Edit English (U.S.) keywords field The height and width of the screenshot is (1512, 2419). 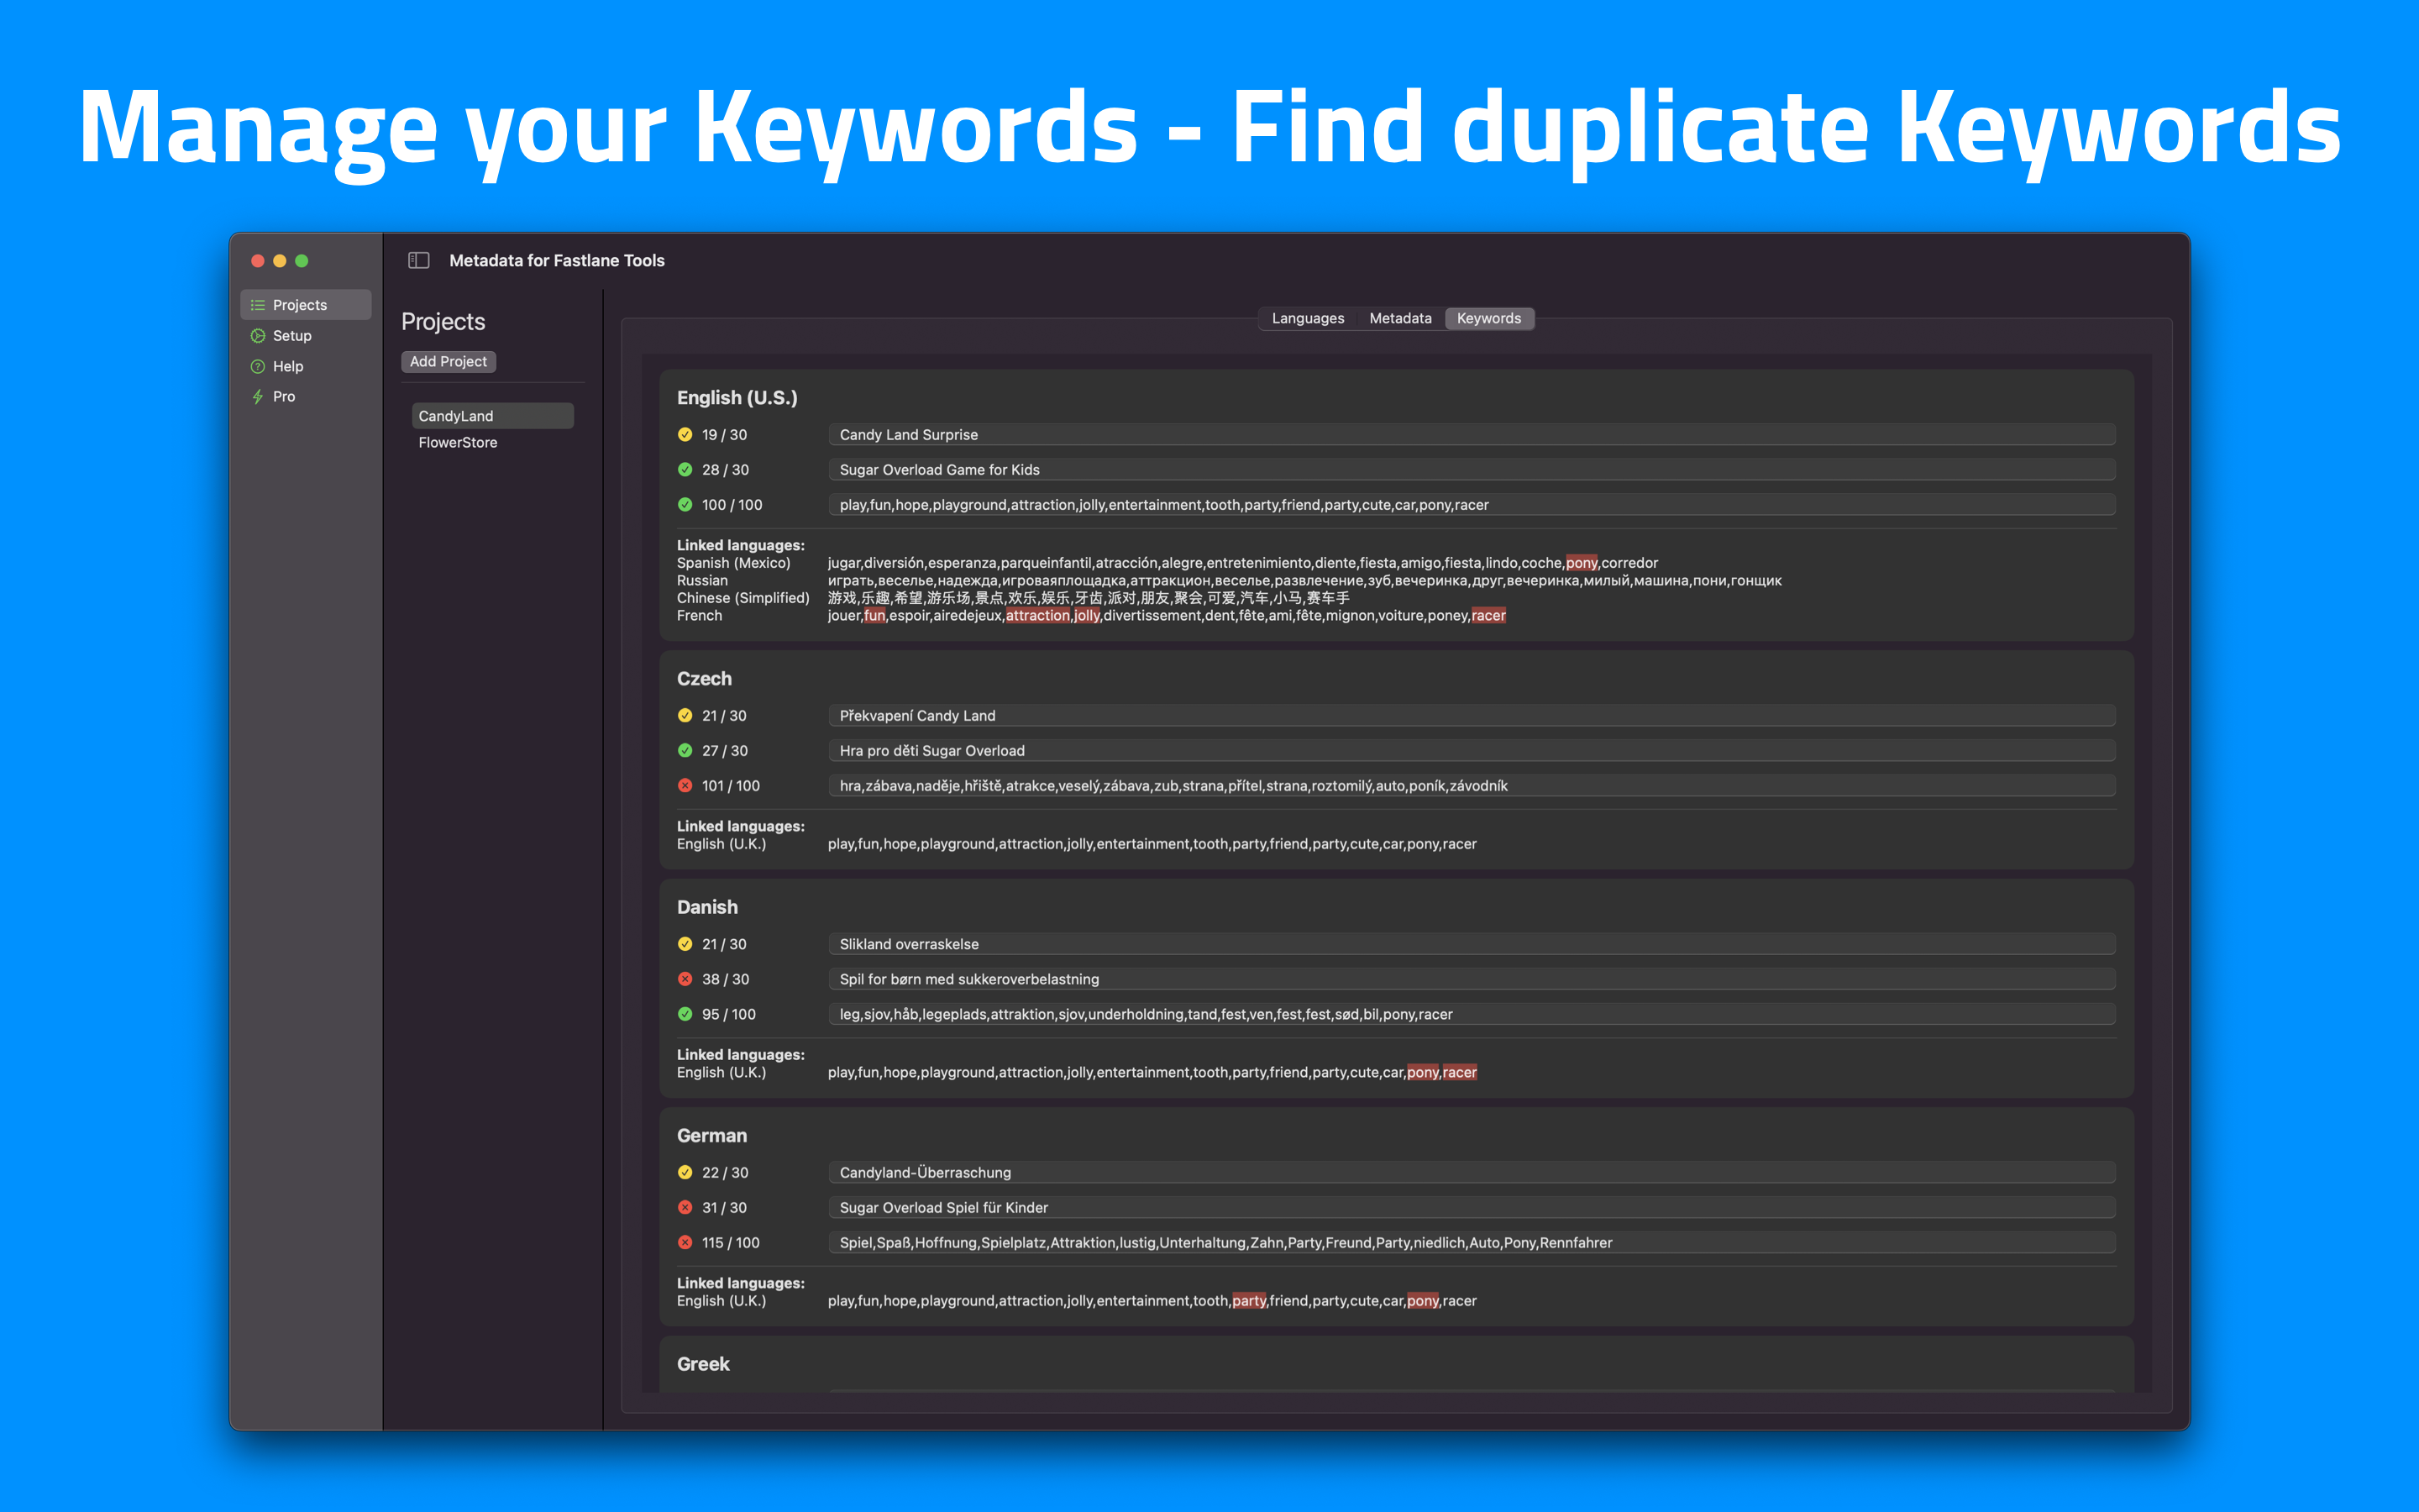1472,504
